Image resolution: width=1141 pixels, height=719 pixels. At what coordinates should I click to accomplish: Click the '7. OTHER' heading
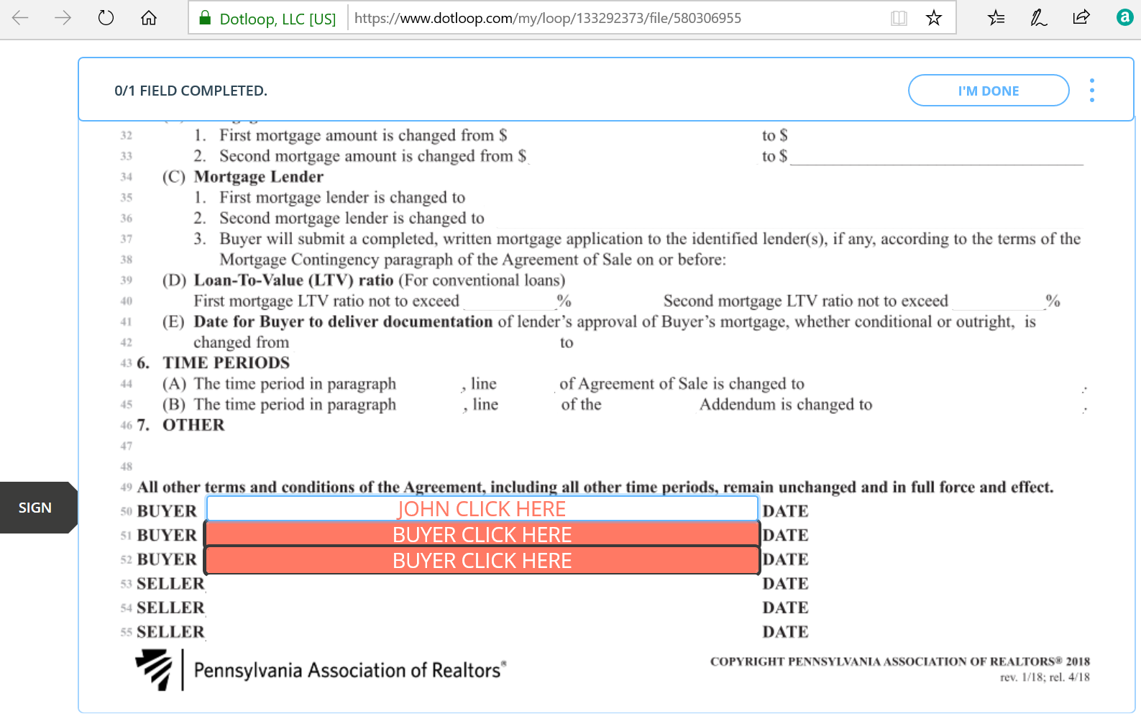point(180,425)
